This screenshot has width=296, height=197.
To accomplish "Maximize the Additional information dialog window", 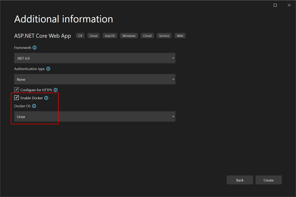I will click(x=275, y=5).
